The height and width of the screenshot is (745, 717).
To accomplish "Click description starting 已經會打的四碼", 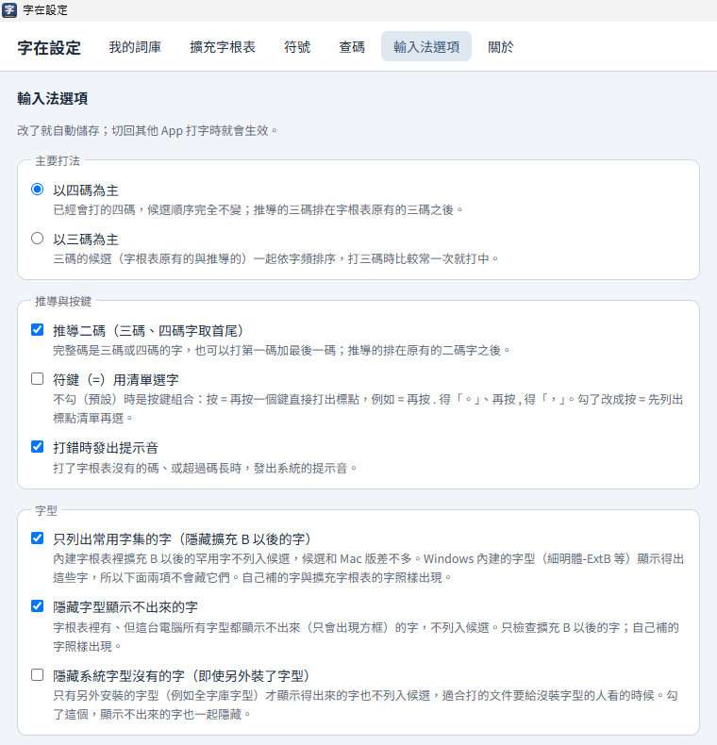I will click(258, 209).
